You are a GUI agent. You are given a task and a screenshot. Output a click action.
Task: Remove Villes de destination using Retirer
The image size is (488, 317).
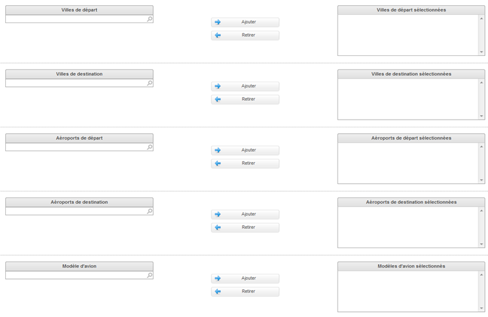coord(245,99)
